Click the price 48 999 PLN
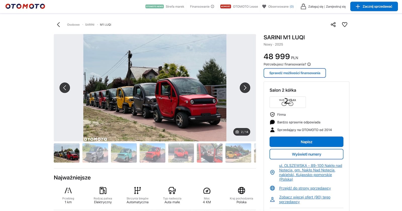Image resolution: width=402 pixels, height=211 pixels. (x=281, y=57)
